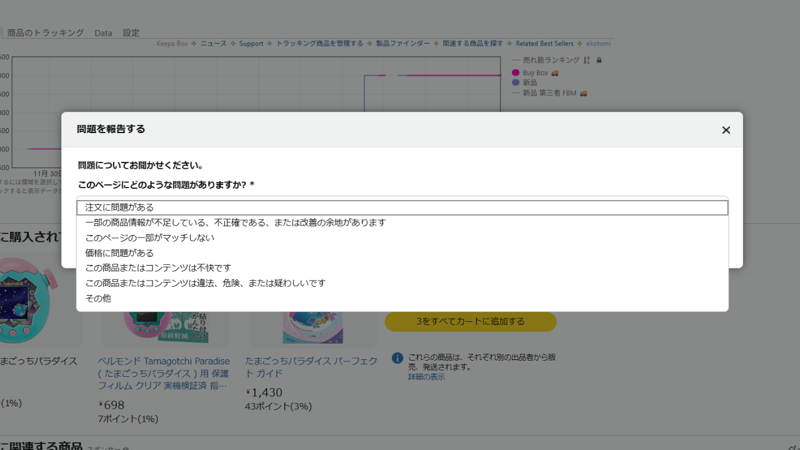The width and height of the screenshot is (800, 450).
Task: Open the 設定 tab in Keepa
Action: [x=131, y=33]
